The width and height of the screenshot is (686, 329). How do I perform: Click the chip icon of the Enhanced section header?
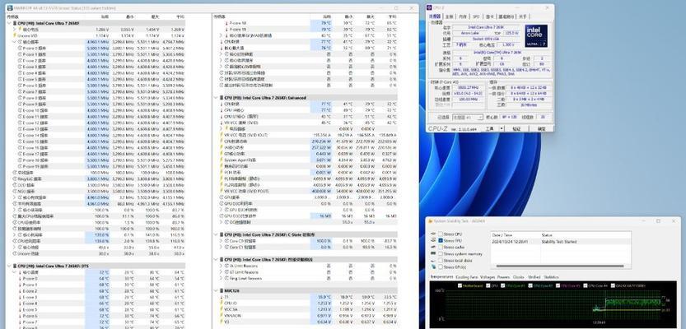[x=222, y=98]
